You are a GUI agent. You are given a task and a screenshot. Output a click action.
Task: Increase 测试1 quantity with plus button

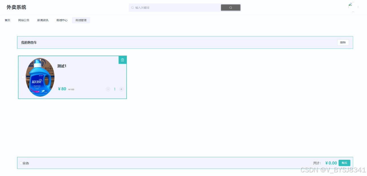pyautogui.click(x=121, y=89)
